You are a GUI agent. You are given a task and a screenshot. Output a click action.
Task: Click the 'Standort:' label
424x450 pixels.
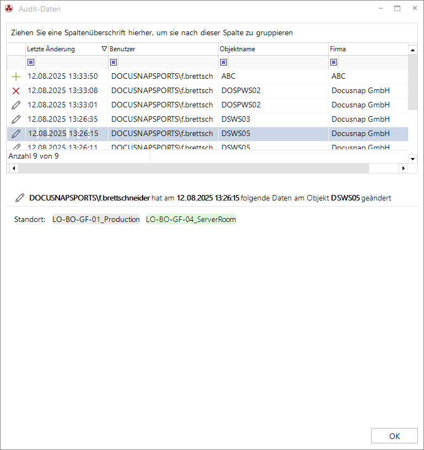(30, 220)
